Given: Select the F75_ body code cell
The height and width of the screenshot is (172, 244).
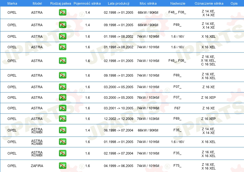Looking at the screenshot, I should [x=178, y=166].
